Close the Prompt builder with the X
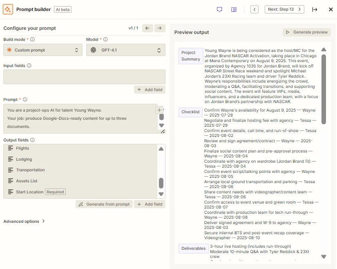The height and width of the screenshot is (269, 337). 331,9
